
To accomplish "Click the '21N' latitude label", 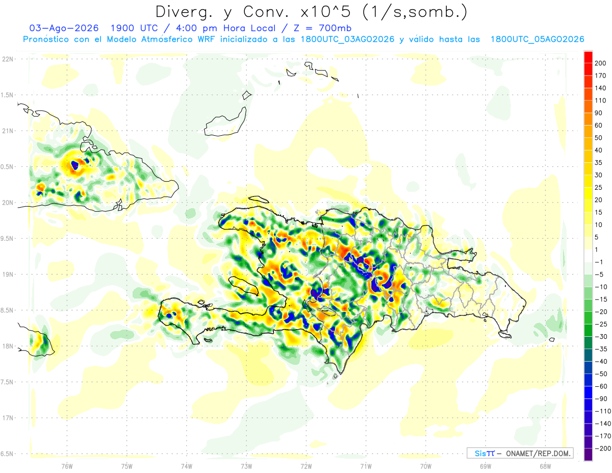I will click(7, 131).
